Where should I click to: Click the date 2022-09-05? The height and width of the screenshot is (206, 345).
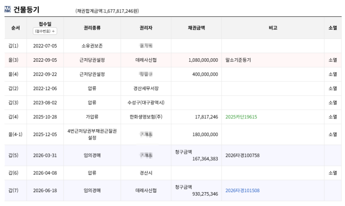[45, 60]
